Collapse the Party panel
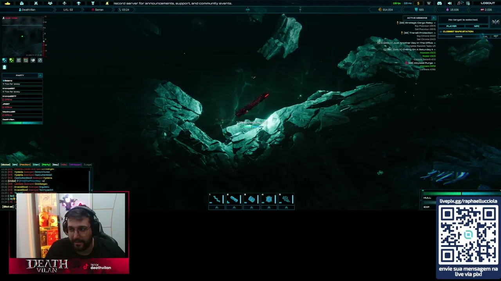Screen dimensions: 501x281 40,75
